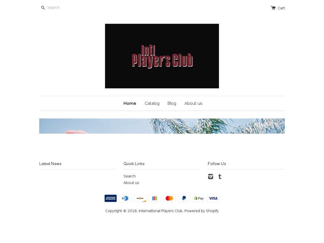The image size is (324, 243).
Task: Click the Mastercard payment icon
Action: (169, 198)
